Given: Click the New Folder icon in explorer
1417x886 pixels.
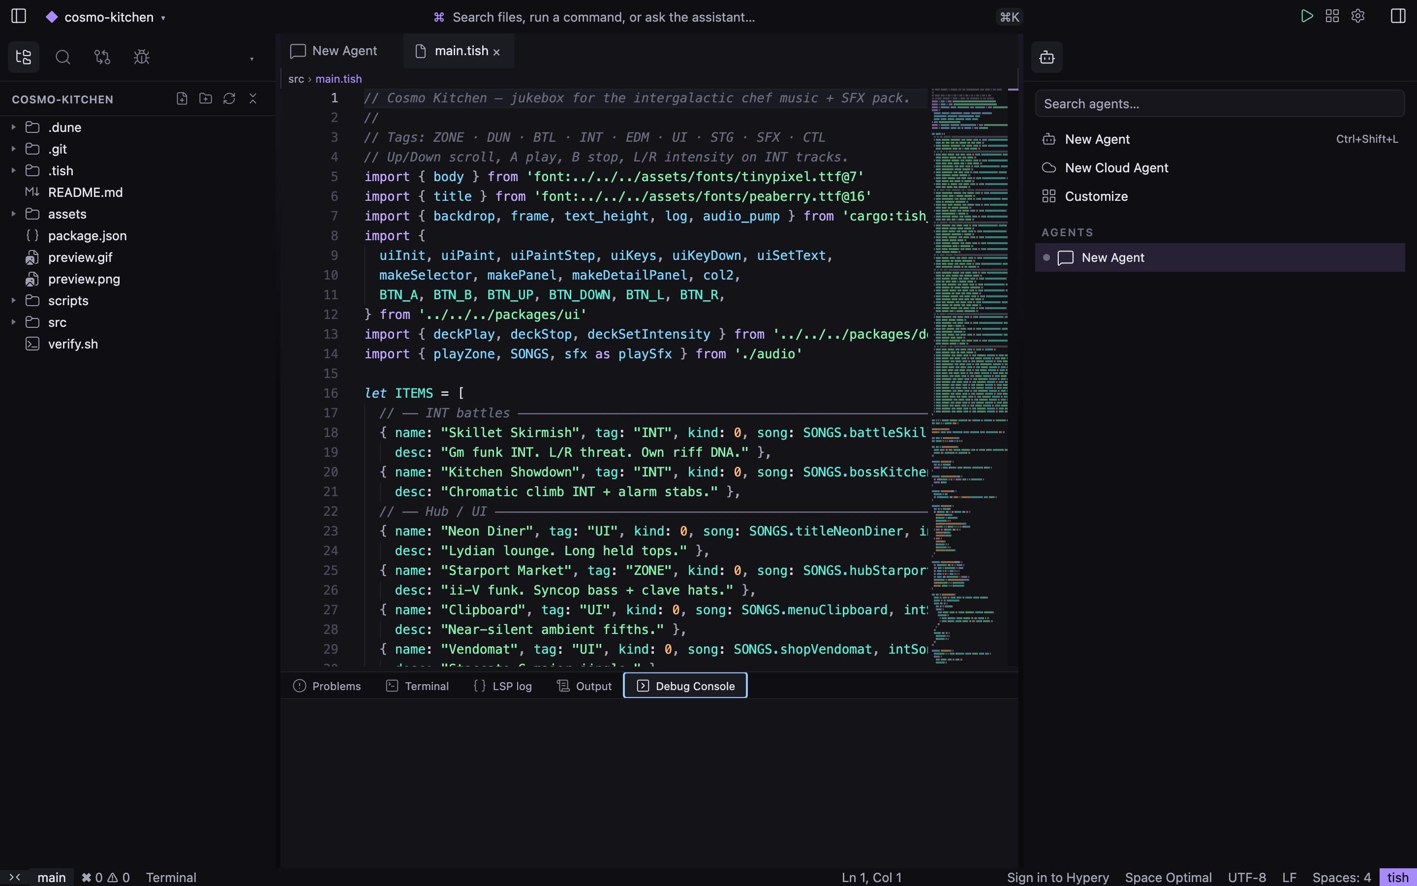Looking at the screenshot, I should tap(206, 98).
